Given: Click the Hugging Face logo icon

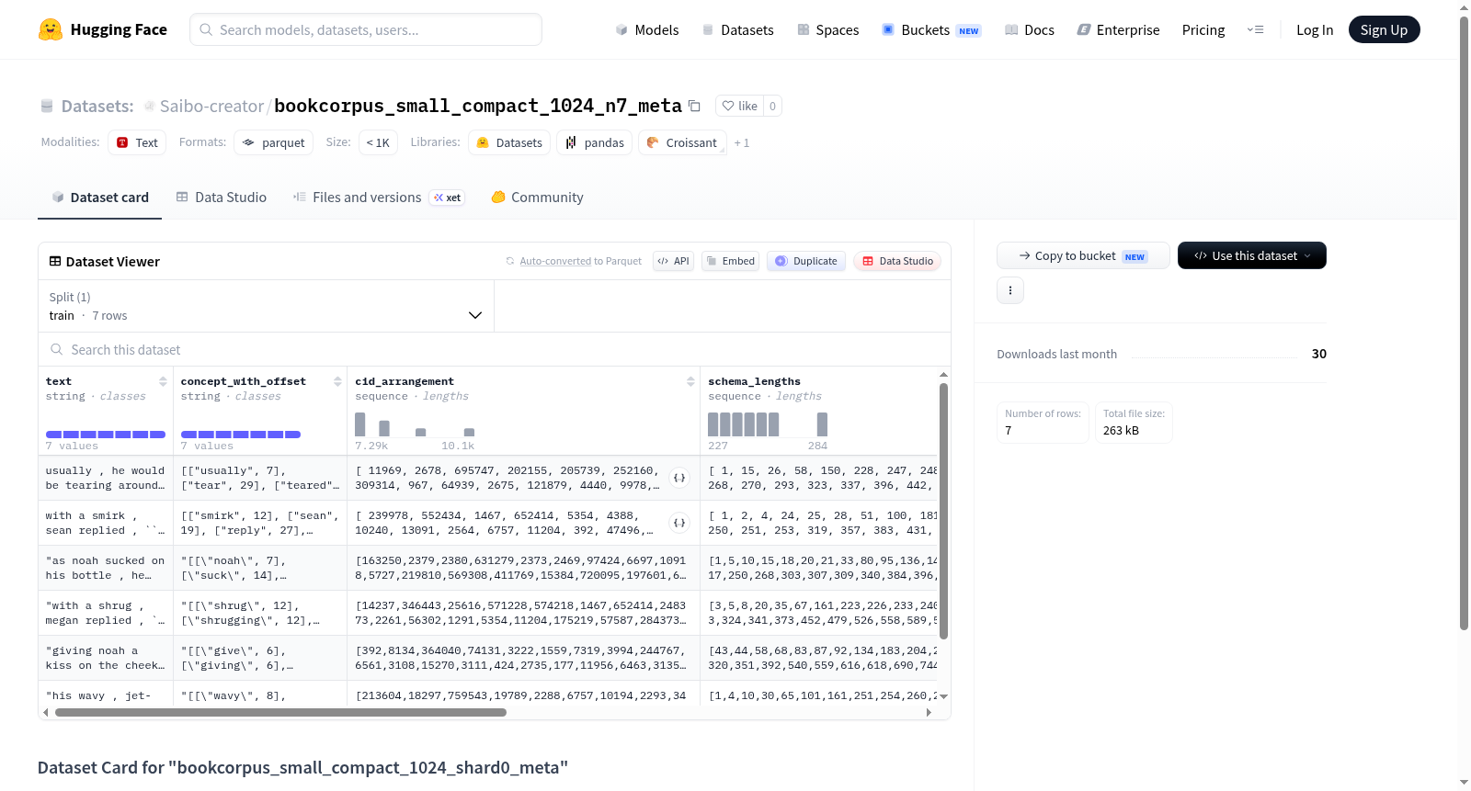Looking at the screenshot, I should pyautogui.click(x=51, y=29).
